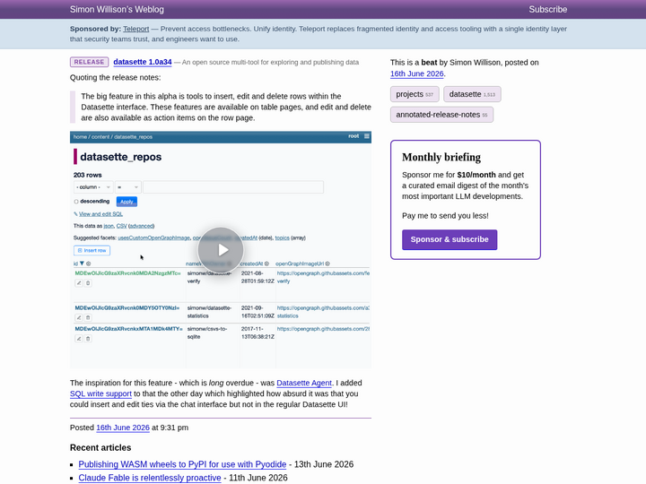The width and height of the screenshot is (646, 484).
Task: Select the annotated-release-notes tag
Action: (x=441, y=115)
